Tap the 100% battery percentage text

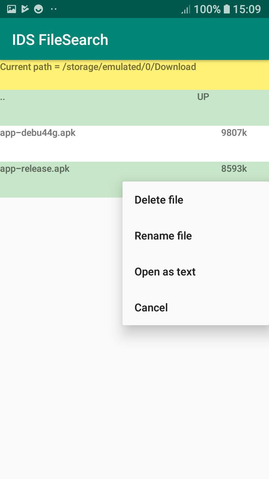pyautogui.click(x=207, y=9)
